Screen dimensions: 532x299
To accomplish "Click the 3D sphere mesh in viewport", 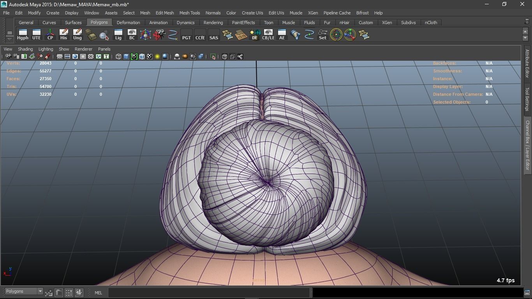I will tap(267, 182).
